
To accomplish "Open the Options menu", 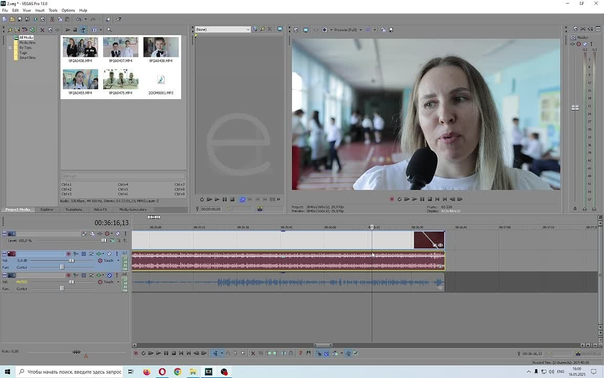I will pos(68,10).
